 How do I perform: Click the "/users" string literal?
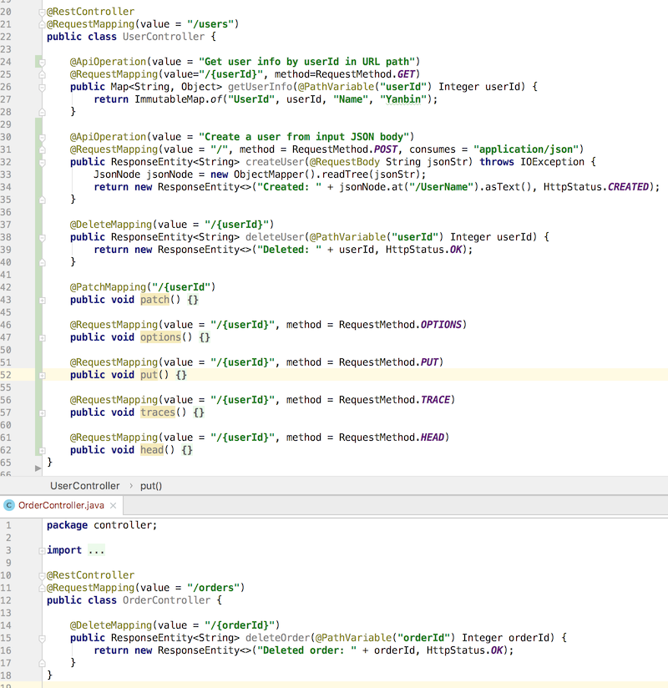point(210,23)
